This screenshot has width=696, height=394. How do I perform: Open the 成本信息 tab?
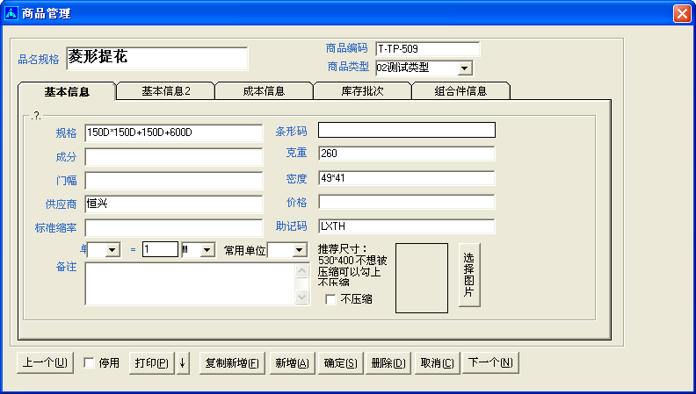[264, 91]
